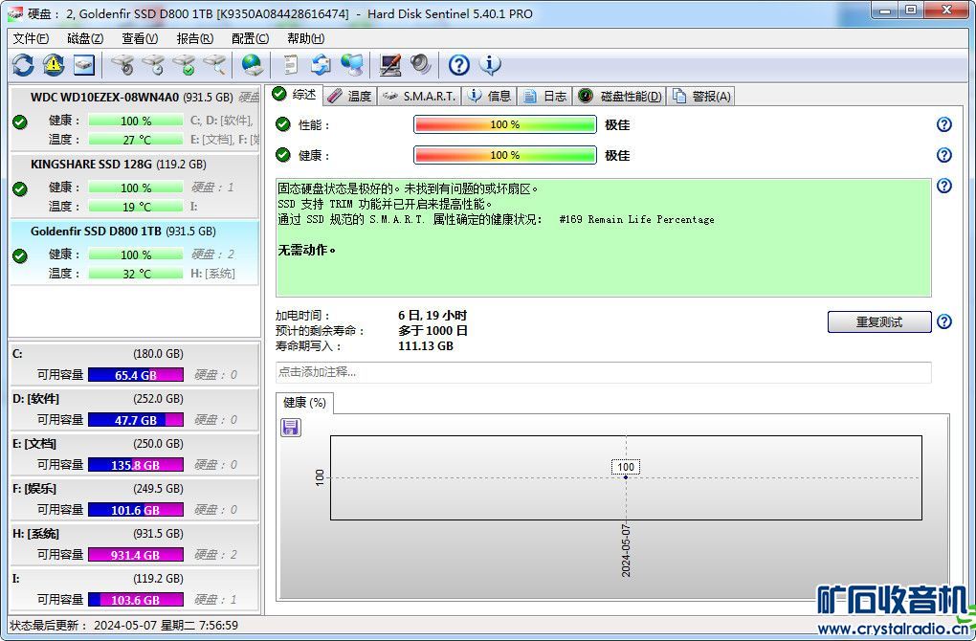976x641 pixels.
Task: Click the green check icon of the WDC disk
Action: click(20, 122)
